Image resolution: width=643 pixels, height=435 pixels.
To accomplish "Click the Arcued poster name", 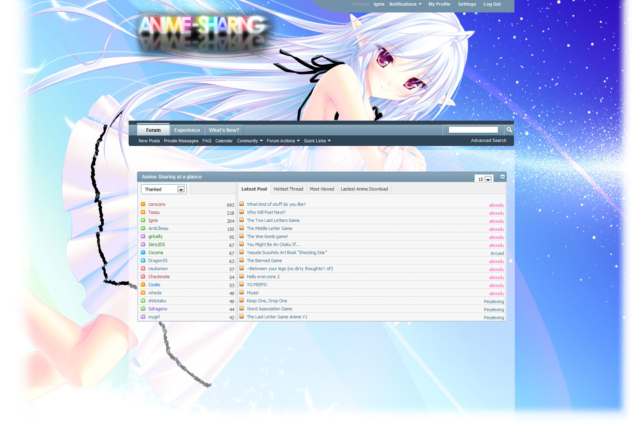I will pyautogui.click(x=497, y=253).
